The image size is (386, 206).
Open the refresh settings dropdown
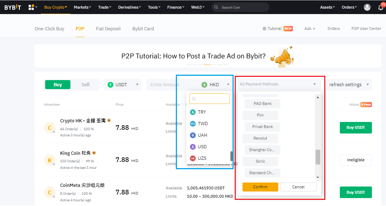click(349, 84)
